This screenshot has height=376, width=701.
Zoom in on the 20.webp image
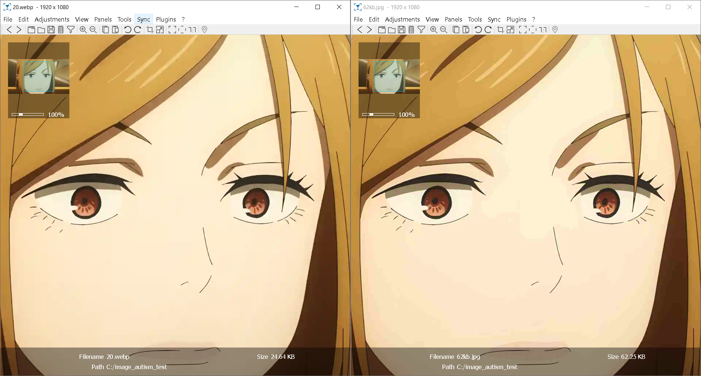click(83, 30)
